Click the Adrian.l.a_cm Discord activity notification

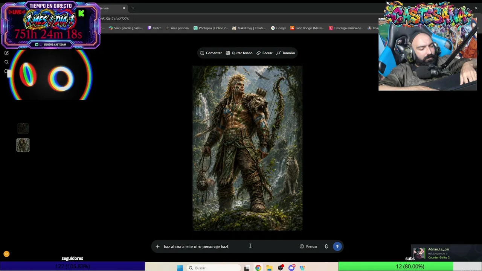446,253
